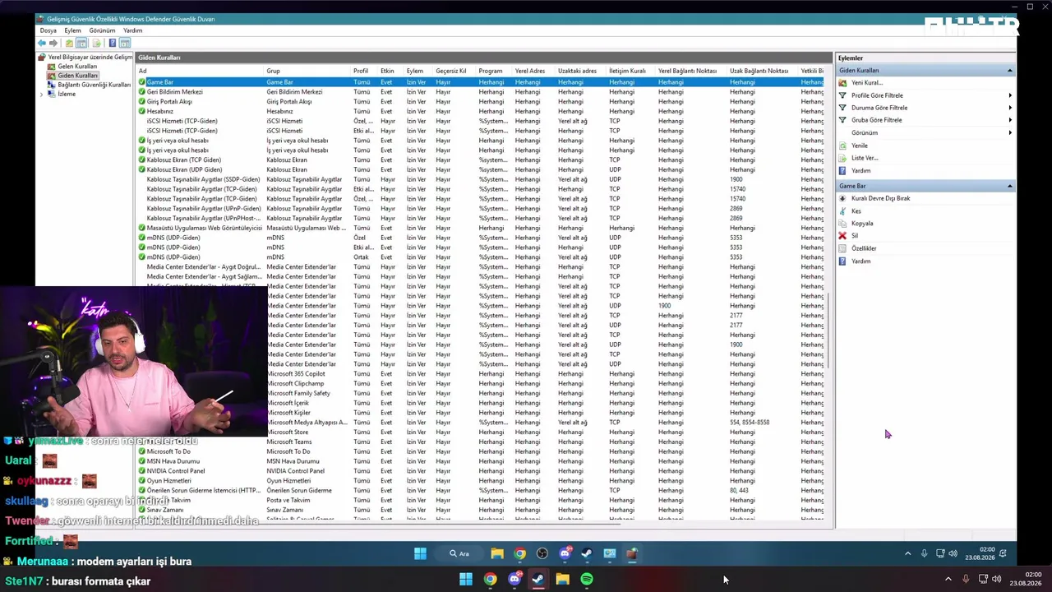Click the red Sil delete icon

(x=842, y=236)
